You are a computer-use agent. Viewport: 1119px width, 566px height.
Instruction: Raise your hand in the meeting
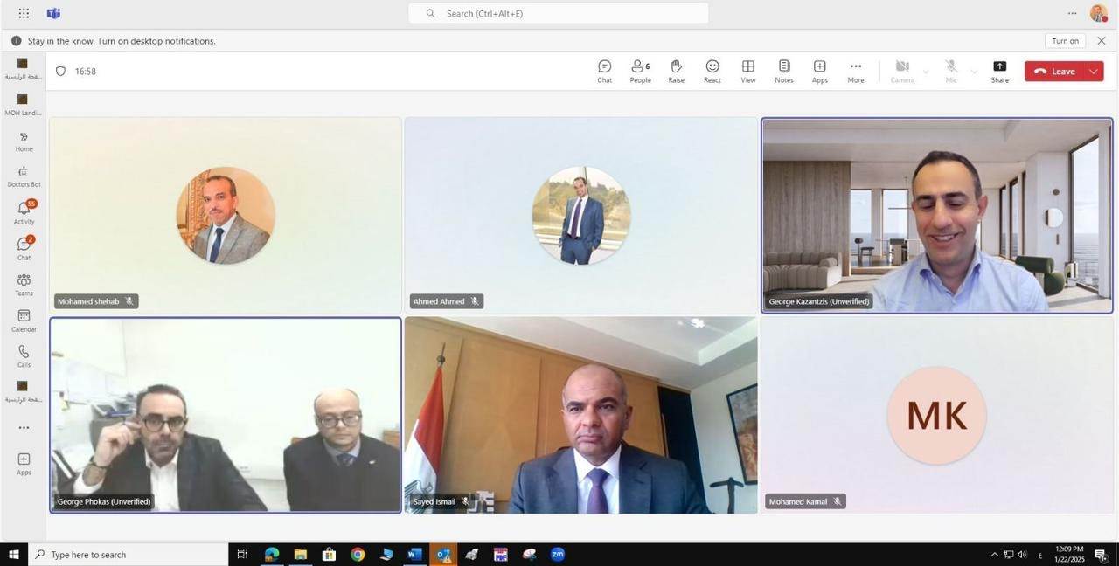(x=676, y=72)
